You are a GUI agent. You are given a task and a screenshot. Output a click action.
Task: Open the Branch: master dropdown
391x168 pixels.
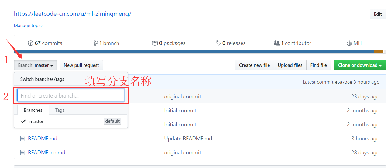[x=36, y=65]
